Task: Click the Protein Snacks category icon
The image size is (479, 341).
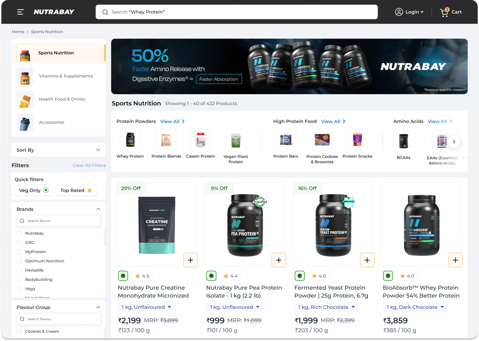Action: [x=358, y=140]
